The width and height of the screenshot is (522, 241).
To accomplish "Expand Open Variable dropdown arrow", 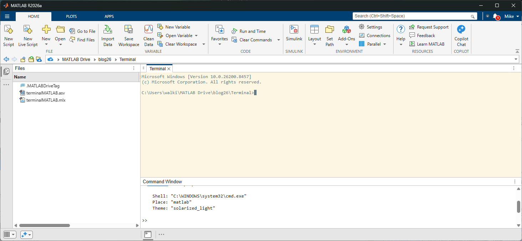I will 196,36.
